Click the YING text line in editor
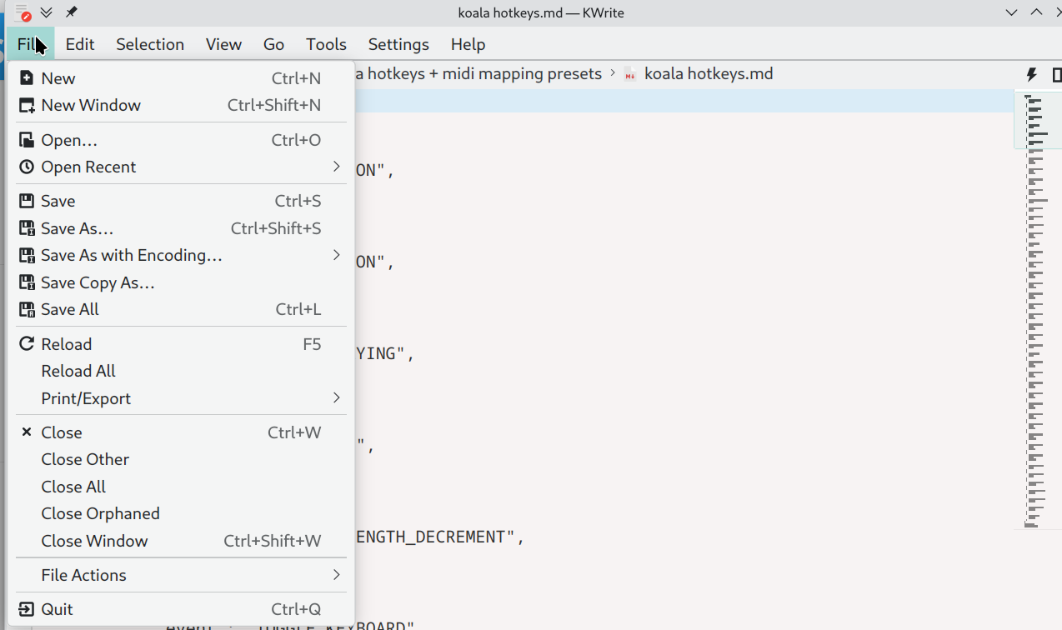 click(x=385, y=353)
